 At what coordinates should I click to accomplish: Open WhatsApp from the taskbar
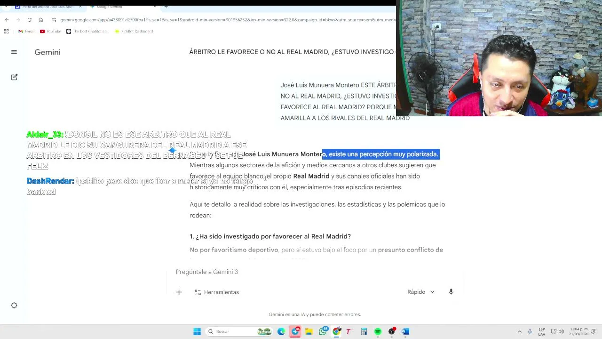(x=323, y=331)
